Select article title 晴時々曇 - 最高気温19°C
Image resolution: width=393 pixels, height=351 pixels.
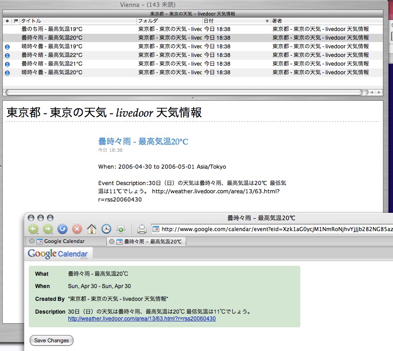point(52,46)
